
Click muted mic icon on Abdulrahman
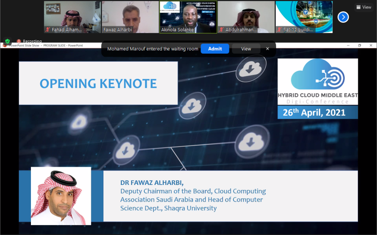pyautogui.click(x=222, y=30)
